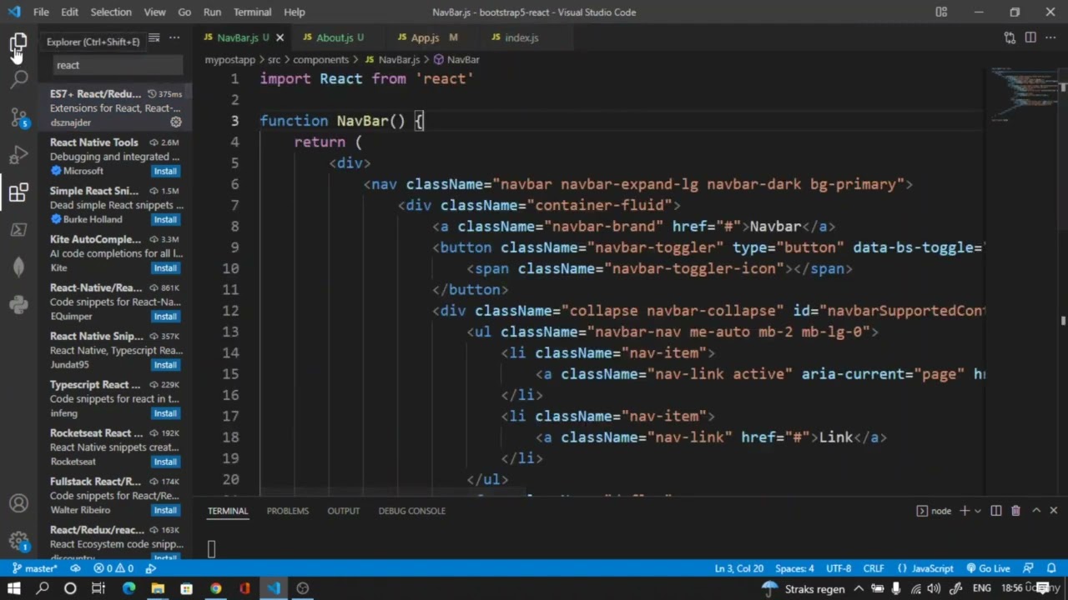Screen dimensions: 1068x600
Task: Switch to the PROBLEMS panel tab
Action: pyautogui.click(x=288, y=511)
